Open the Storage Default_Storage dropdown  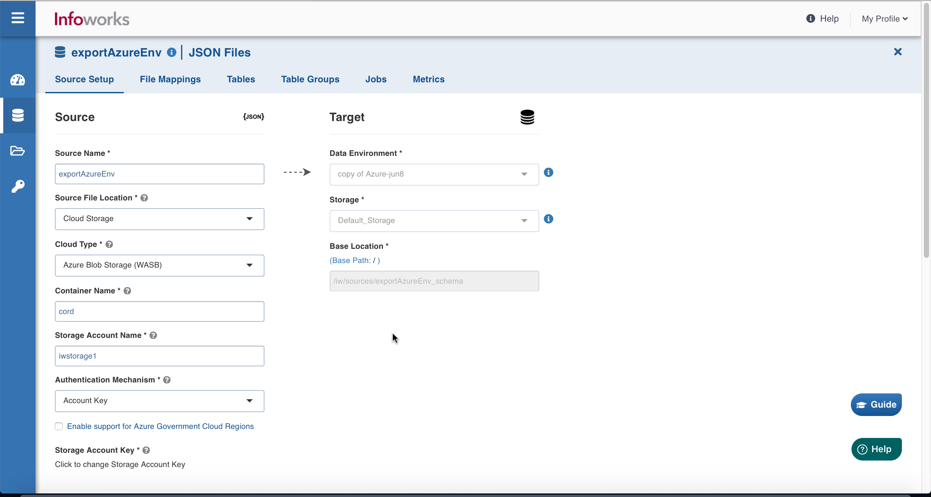(x=434, y=221)
